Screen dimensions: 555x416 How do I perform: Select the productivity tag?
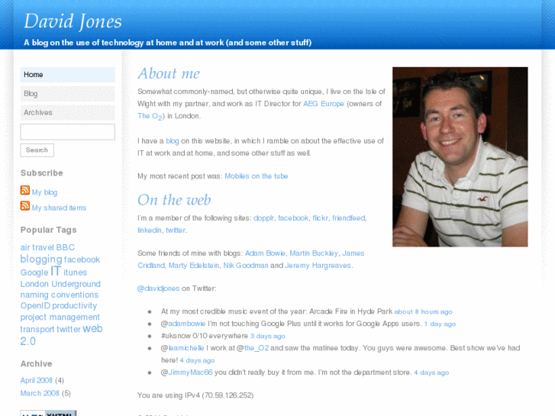coord(75,306)
